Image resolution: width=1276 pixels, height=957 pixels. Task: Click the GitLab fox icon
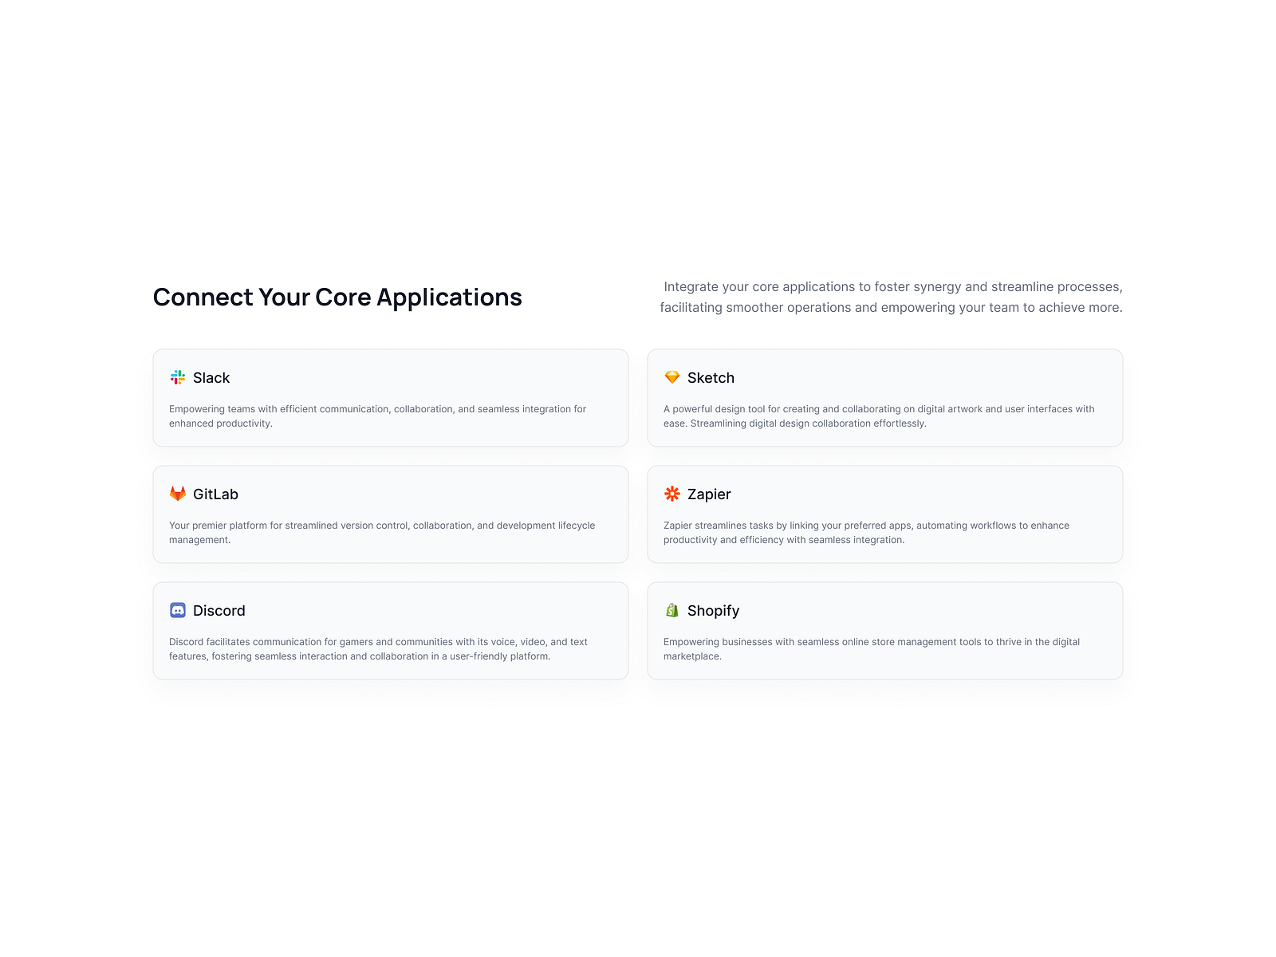tap(178, 494)
